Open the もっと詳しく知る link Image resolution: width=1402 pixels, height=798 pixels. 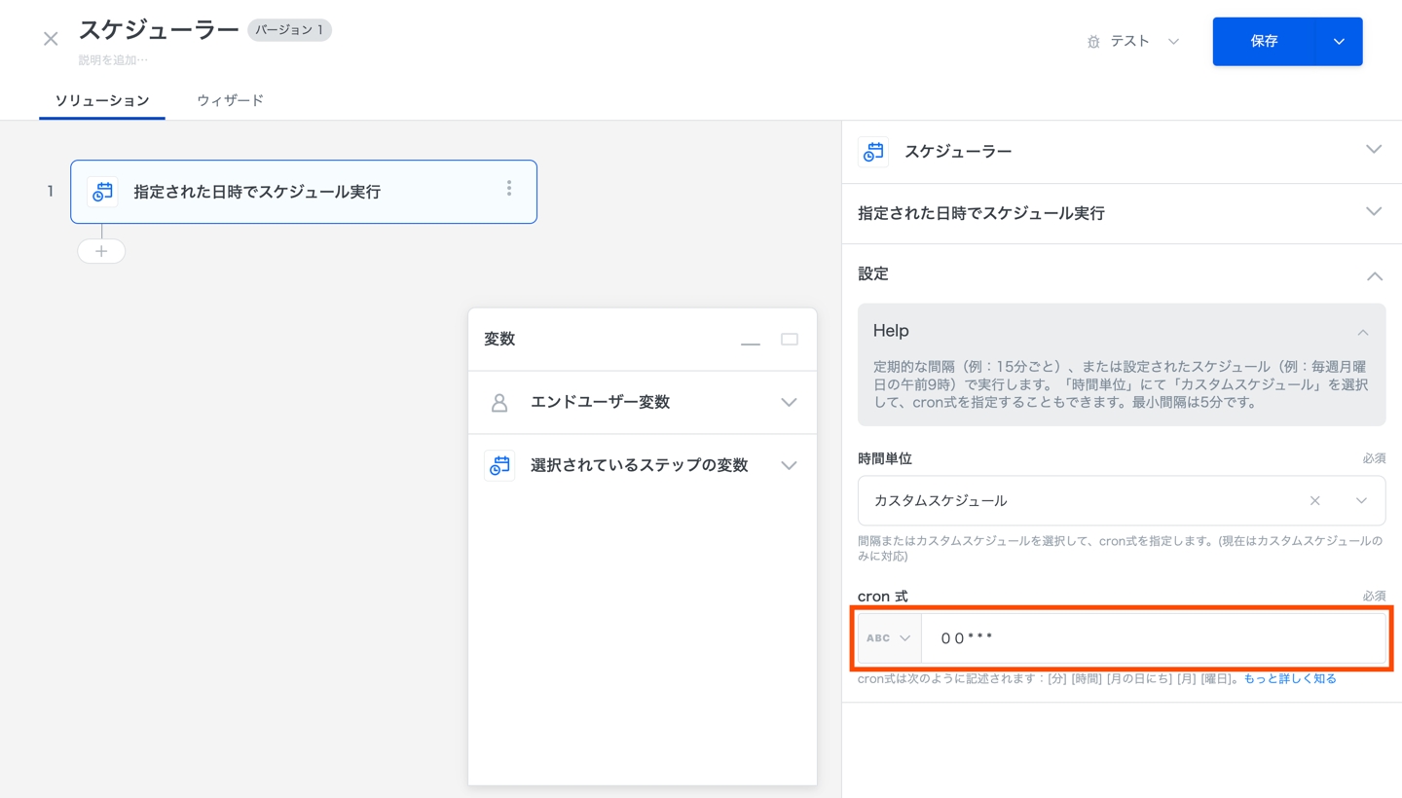pyautogui.click(x=1289, y=679)
